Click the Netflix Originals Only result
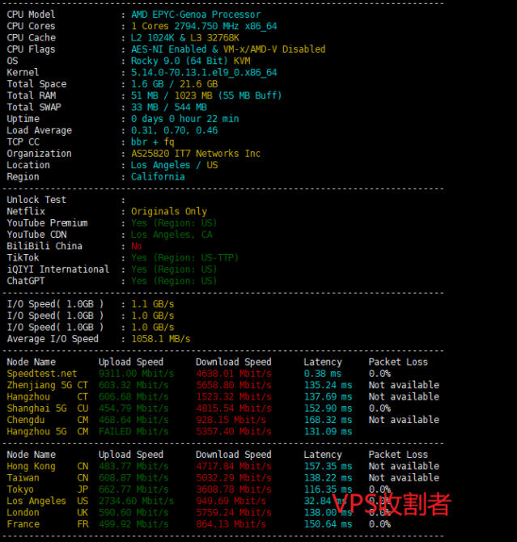This screenshot has width=517, height=542. pyautogui.click(x=169, y=212)
